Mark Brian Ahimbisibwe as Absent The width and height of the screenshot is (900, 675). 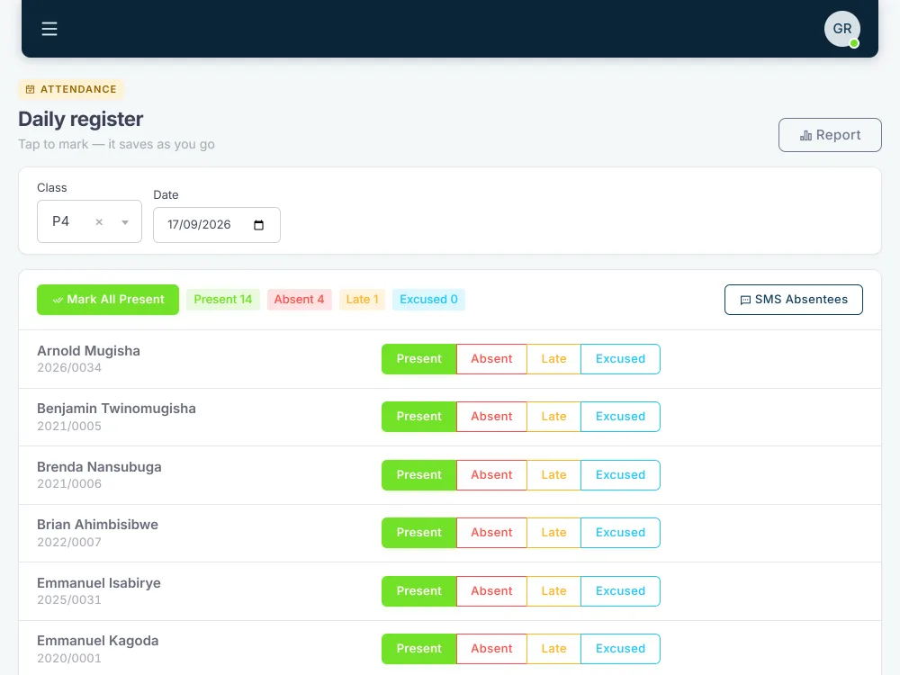491,533
